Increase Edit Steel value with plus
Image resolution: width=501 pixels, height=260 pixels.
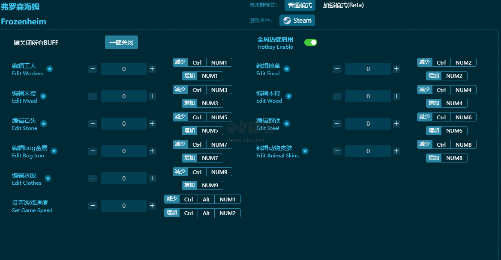click(x=396, y=124)
